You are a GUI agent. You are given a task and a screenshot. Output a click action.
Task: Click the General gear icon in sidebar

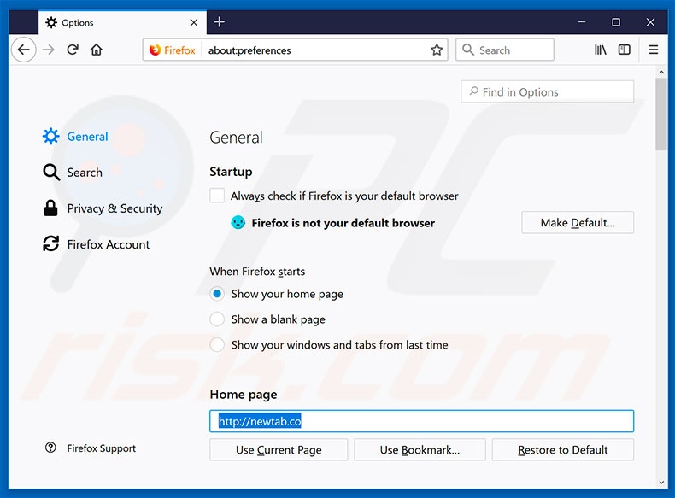[50, 136]
